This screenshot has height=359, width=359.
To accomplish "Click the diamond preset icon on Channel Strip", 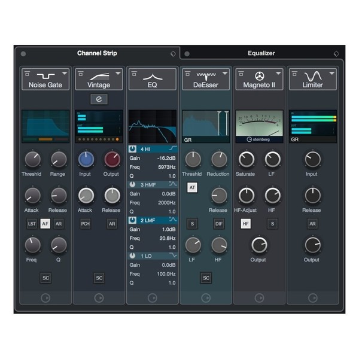I will click(173, 54).
